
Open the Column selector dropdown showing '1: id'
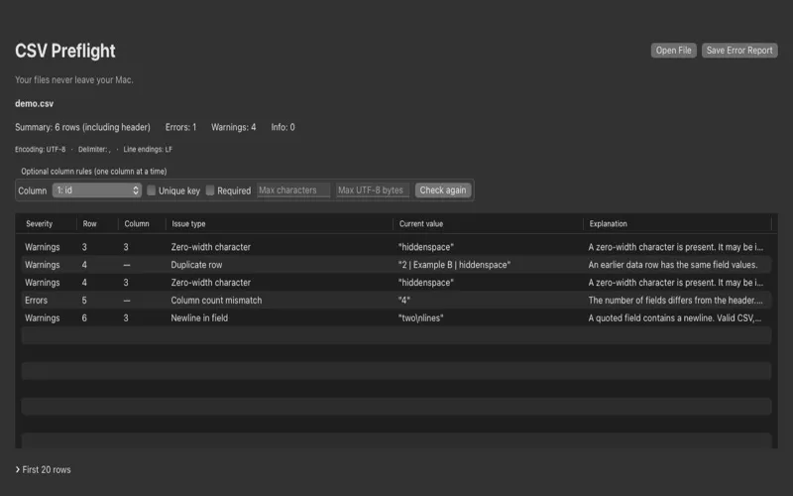96,190
